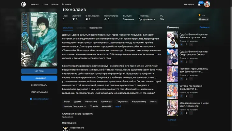Upvote similarity for Медленная жизнь в мире эротических игр

click(181, 113)
